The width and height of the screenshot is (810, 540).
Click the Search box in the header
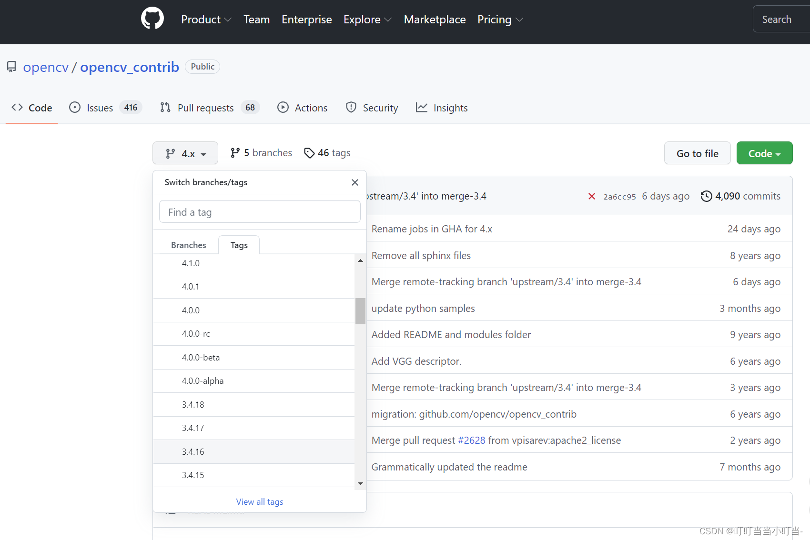click(x=781, y=19)
